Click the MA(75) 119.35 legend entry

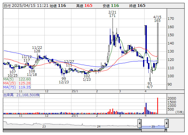point(17,87)
